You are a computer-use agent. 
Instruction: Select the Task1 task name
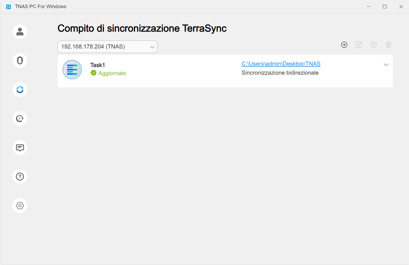click(x=98, y=65)
